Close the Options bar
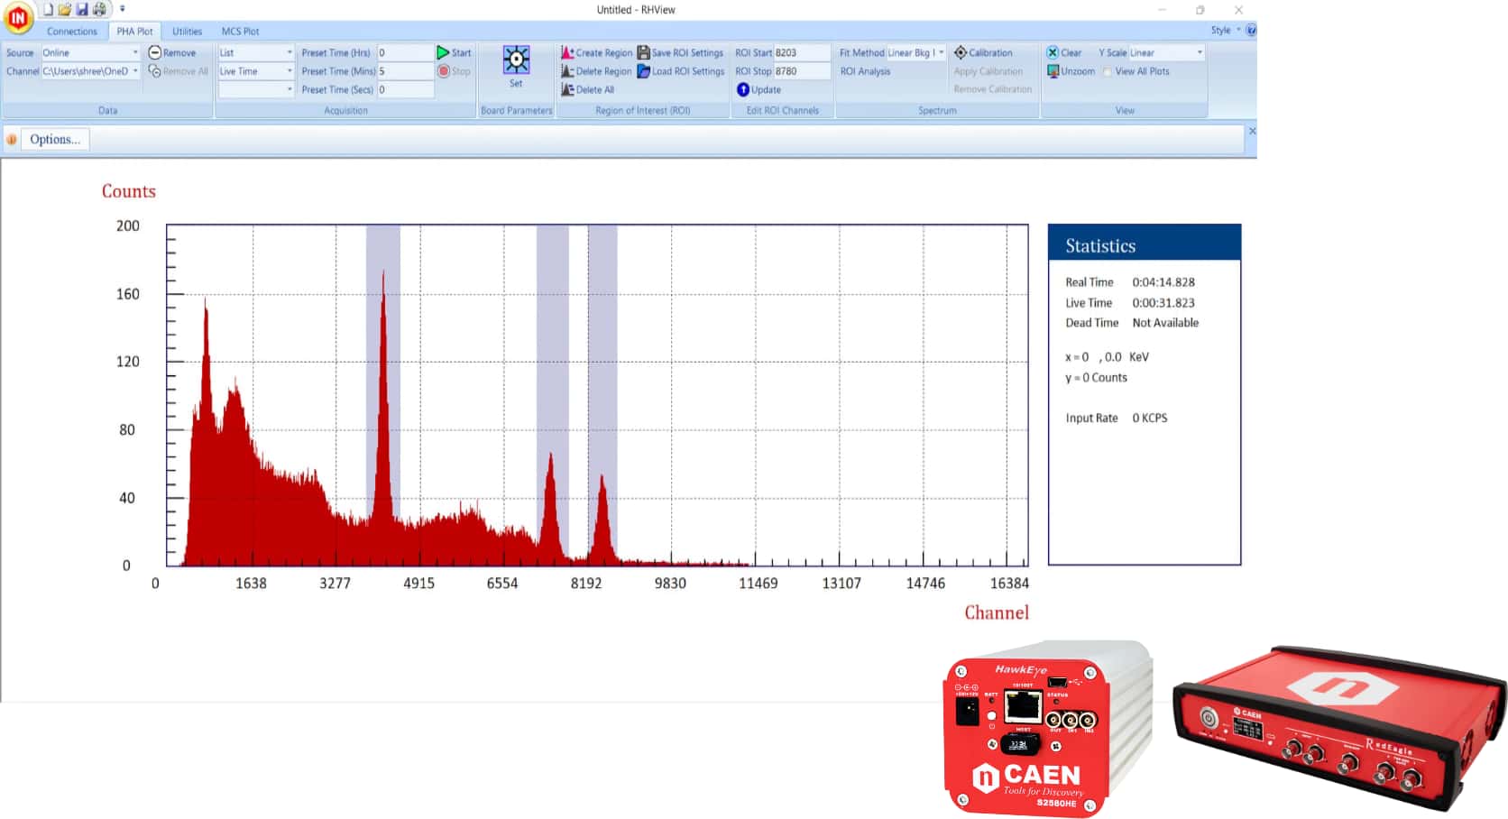Image resolution: width=1508 pixels, height=819 pixels. [1251, 132]
